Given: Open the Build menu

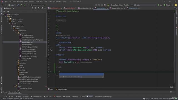Looking at the screenshot, I should (37, 2).
